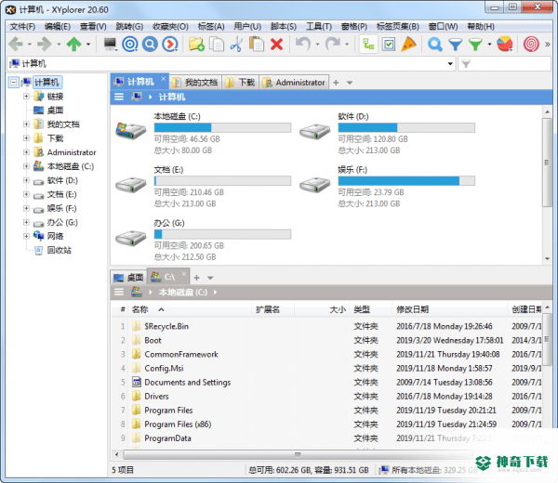This screenshot has height=483, width=558.
Task: Open upper pane tab list dropdown
Action: [350, 83]
